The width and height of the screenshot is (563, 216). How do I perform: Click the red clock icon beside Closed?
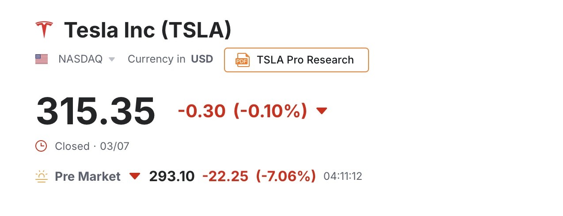click(x=41, y=146)
